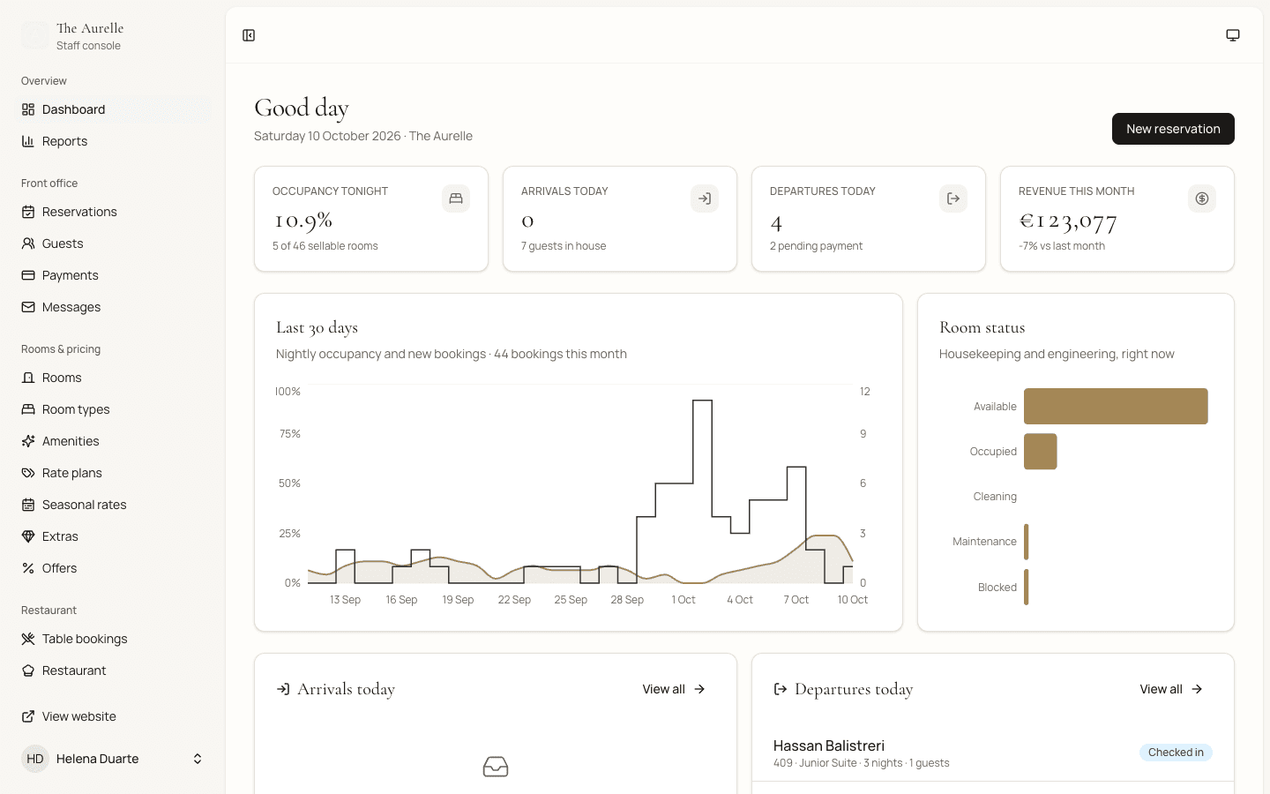The width and height of the screenshot is (1270, 794).
Task: Click the View website external link icon
Action: 28,716
